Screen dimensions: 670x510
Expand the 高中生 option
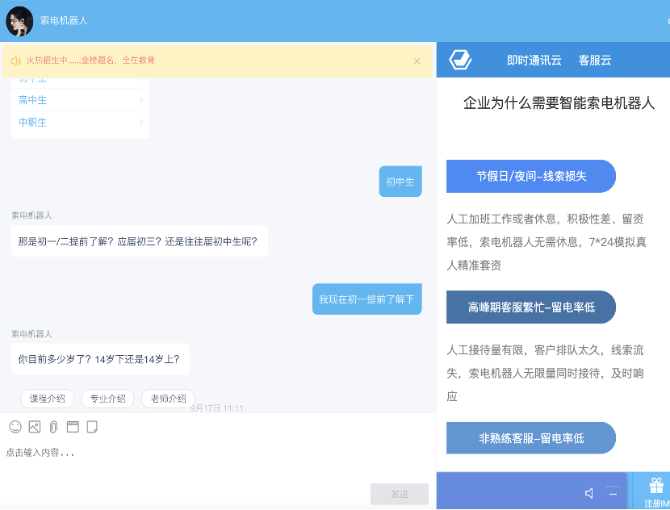click(x=79, y=100)
